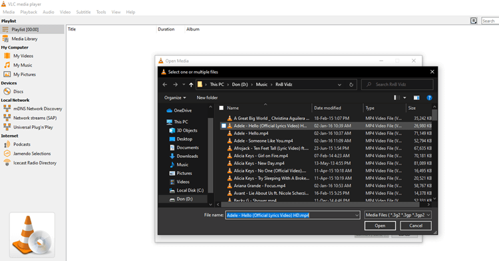Image resolution: width=499 pixels, height=261 pixels.
Task: Open the Organize dropdown
Action: tap(175, 98)
